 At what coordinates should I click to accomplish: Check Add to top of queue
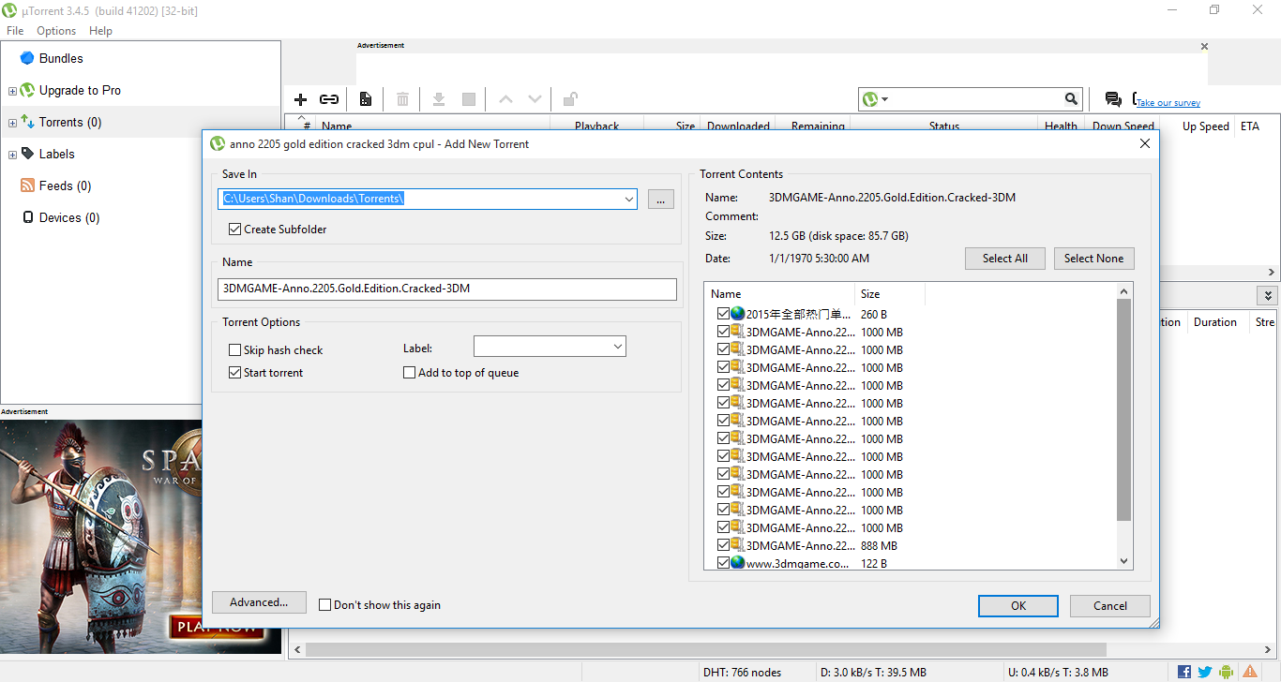[x=410, y=372]
